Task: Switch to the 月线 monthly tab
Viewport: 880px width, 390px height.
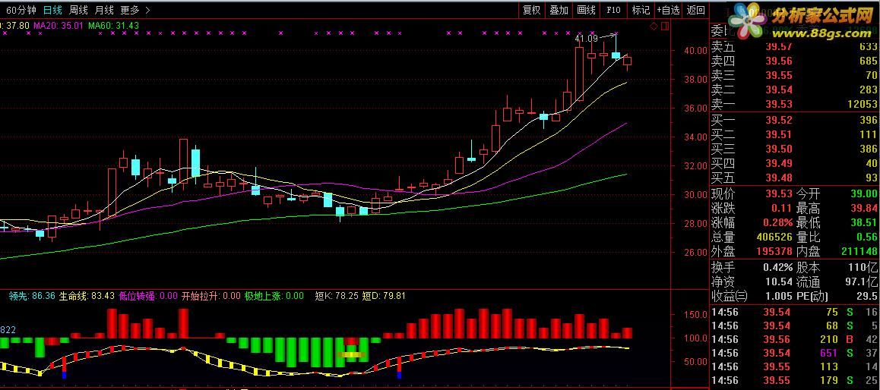Action: 104,10
